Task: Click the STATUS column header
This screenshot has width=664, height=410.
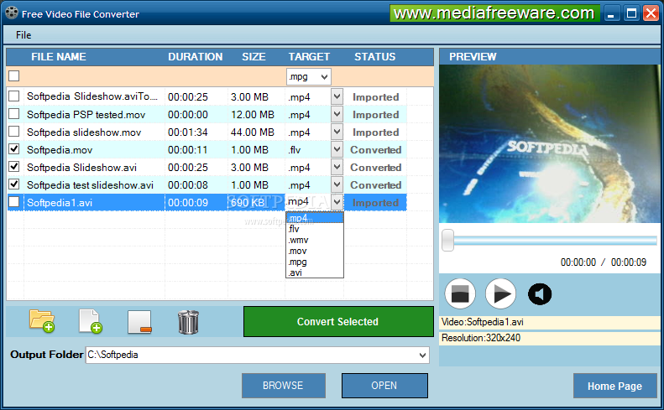Action: tap(374, 57)
